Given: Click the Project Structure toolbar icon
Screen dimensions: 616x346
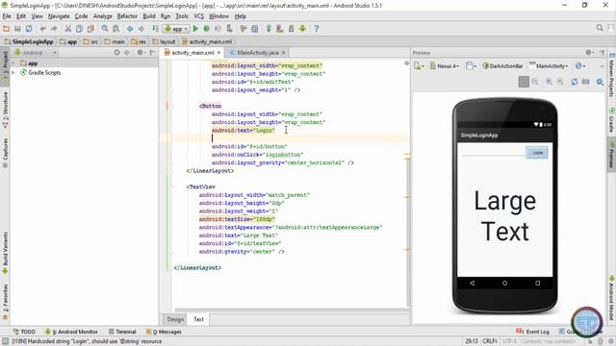Looking at the screenshot, I should tap(254, 29).
